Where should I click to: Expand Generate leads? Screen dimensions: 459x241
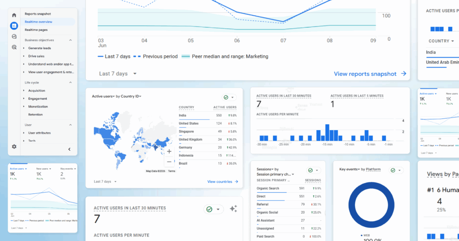(24, 48)
